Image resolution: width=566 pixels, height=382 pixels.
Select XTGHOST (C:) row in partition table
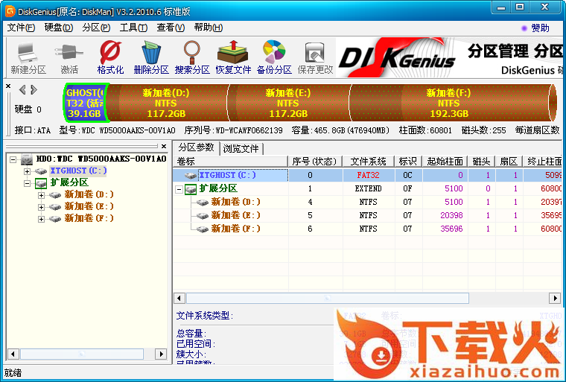pyautogui.click(x=367, y=175)
